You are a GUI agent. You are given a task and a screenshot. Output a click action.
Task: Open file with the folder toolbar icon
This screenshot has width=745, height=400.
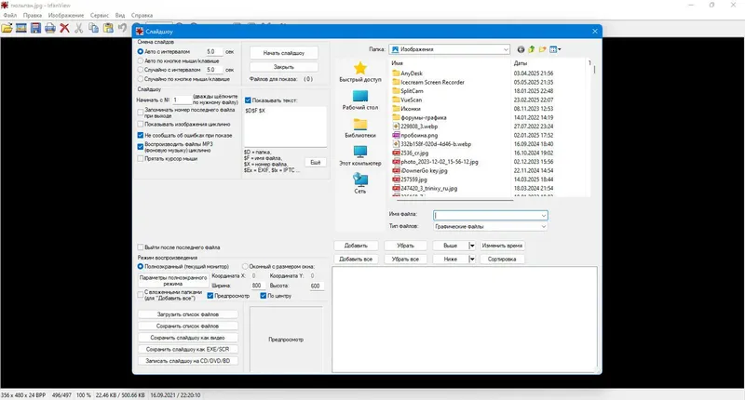point(7,29)
